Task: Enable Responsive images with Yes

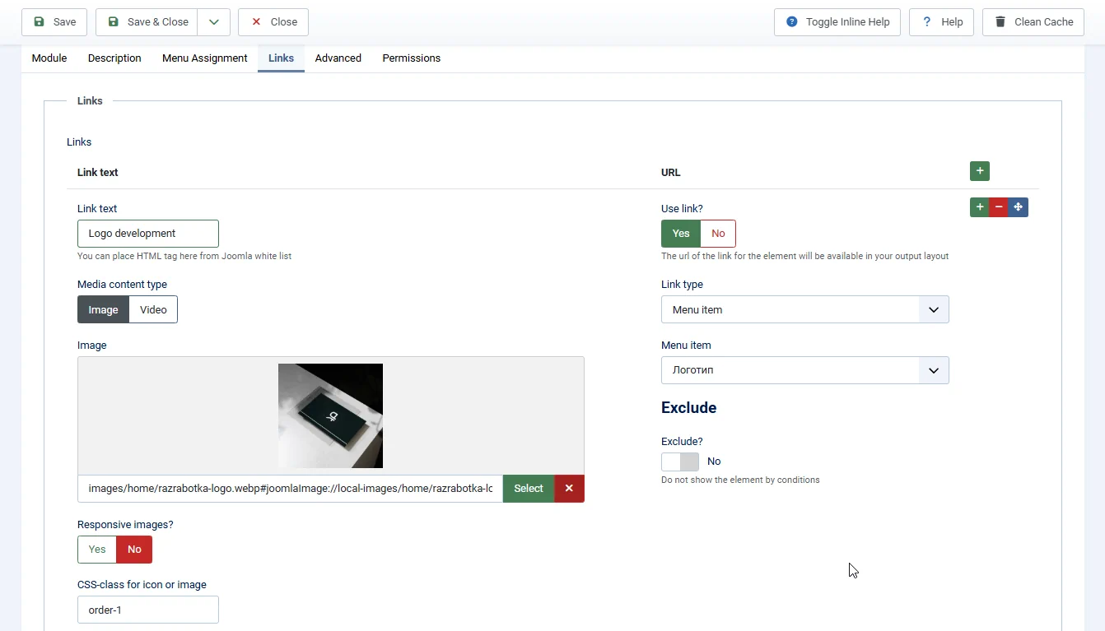Action: point(97,550)
